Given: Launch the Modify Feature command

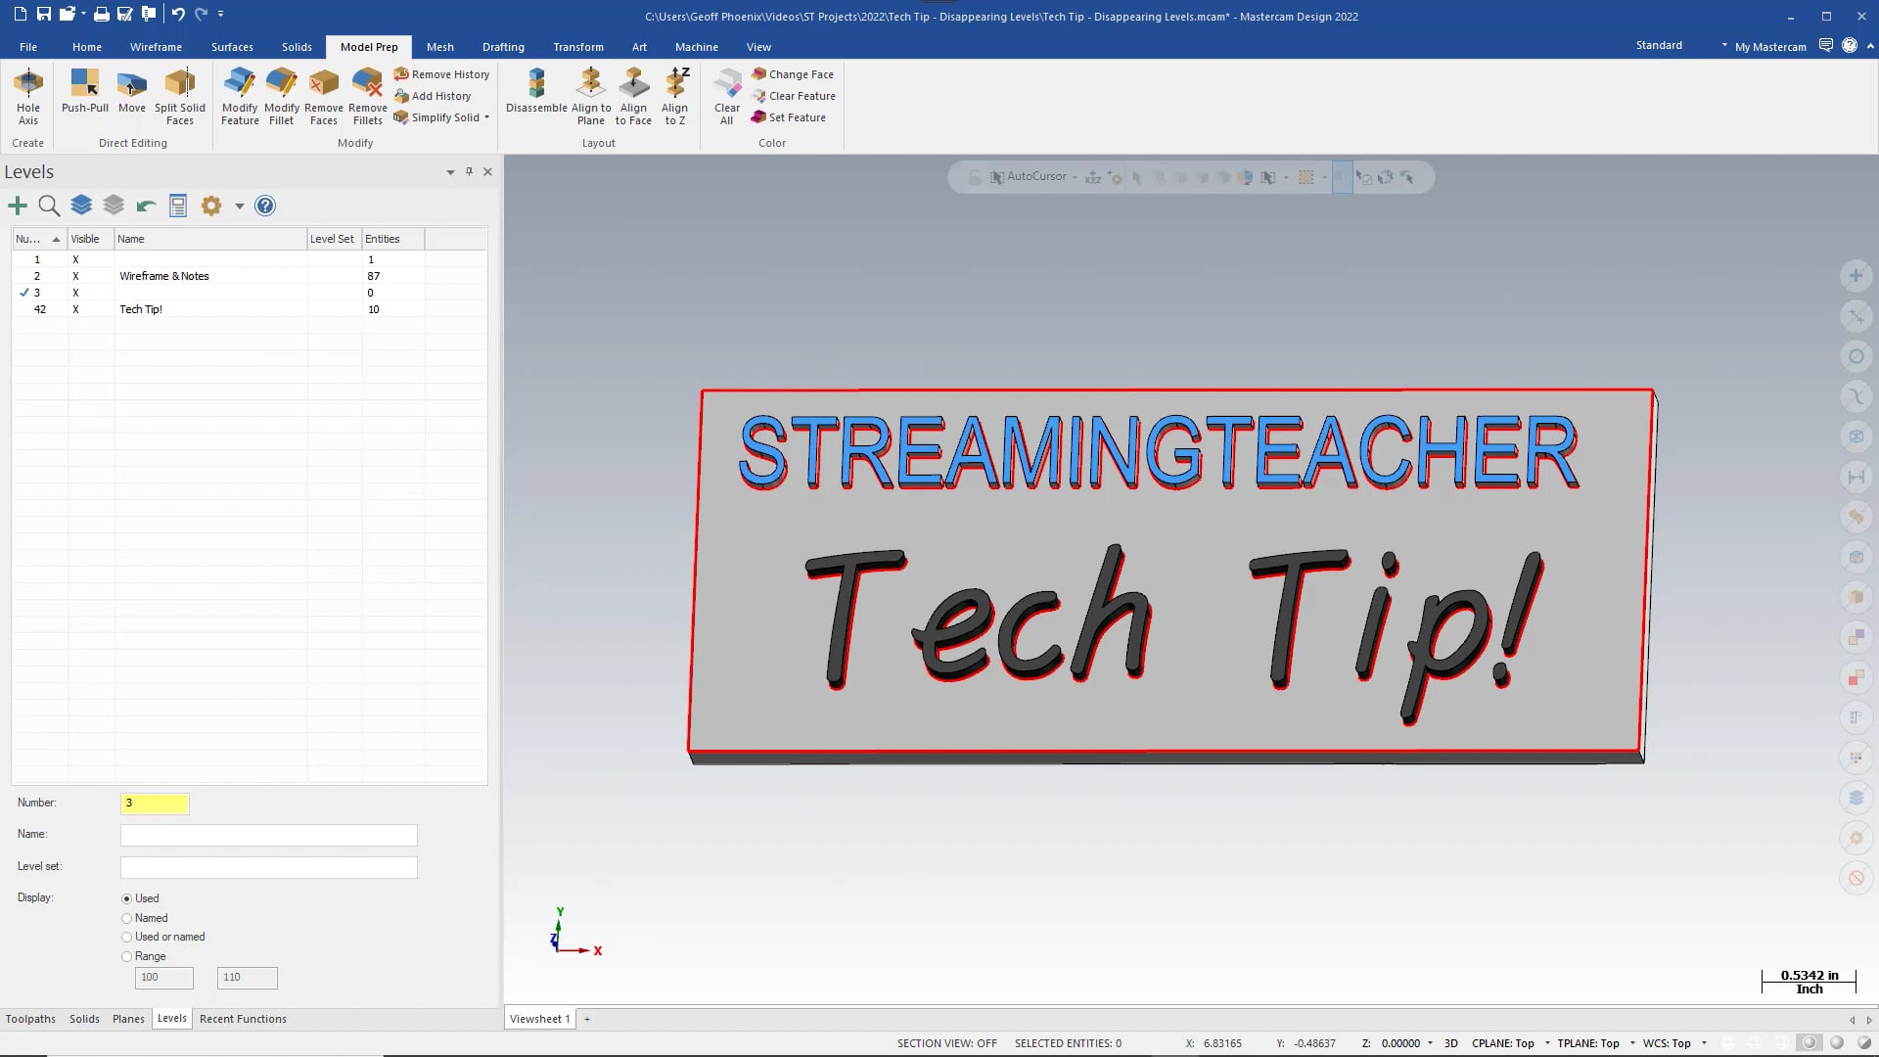Looking at the screenshot, I should pos(240,97).
